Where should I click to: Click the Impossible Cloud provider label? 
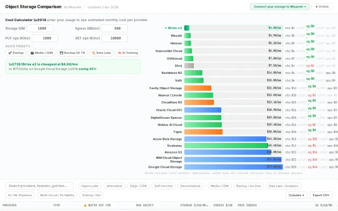(168, 51)
